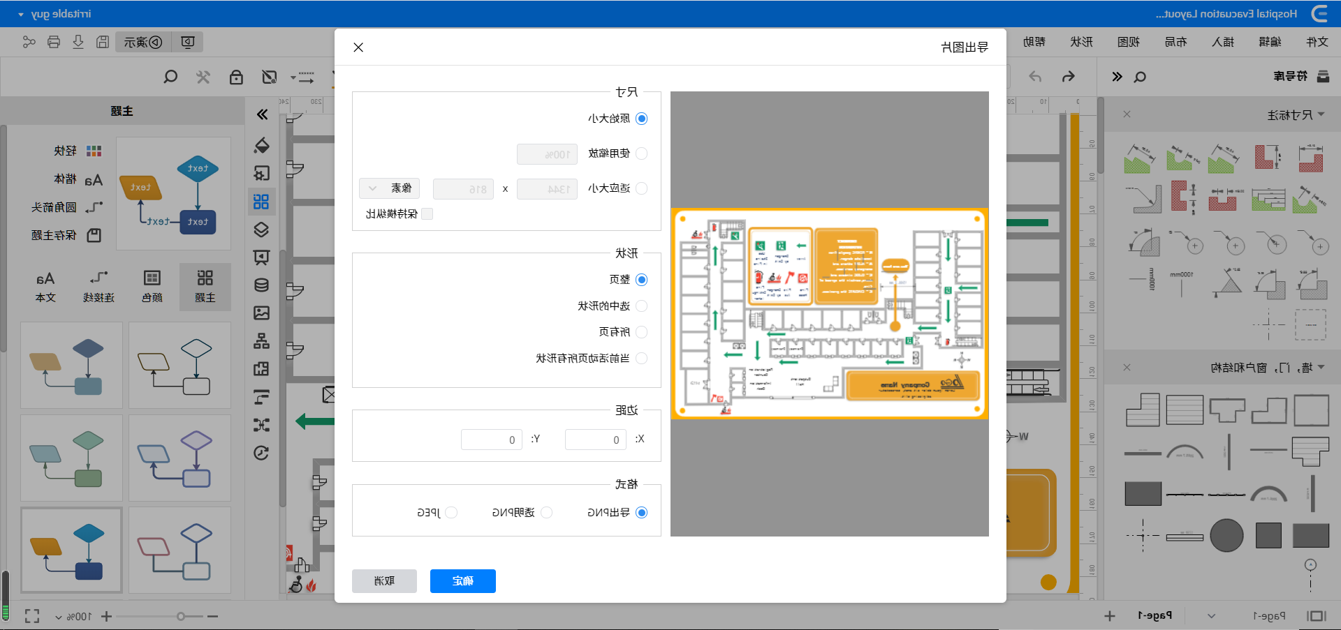The image size is (1341, 630).
Task: Select the 透明PNG format radio button
Action: click(x=547, y=513)
